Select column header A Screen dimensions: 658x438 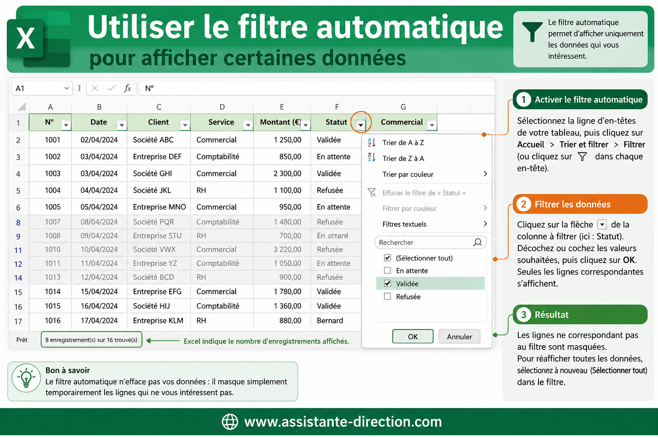(x=50, y=107)
